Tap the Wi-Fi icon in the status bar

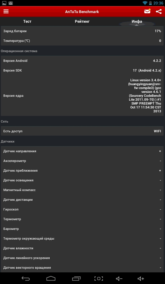click(x=145, y=3)
